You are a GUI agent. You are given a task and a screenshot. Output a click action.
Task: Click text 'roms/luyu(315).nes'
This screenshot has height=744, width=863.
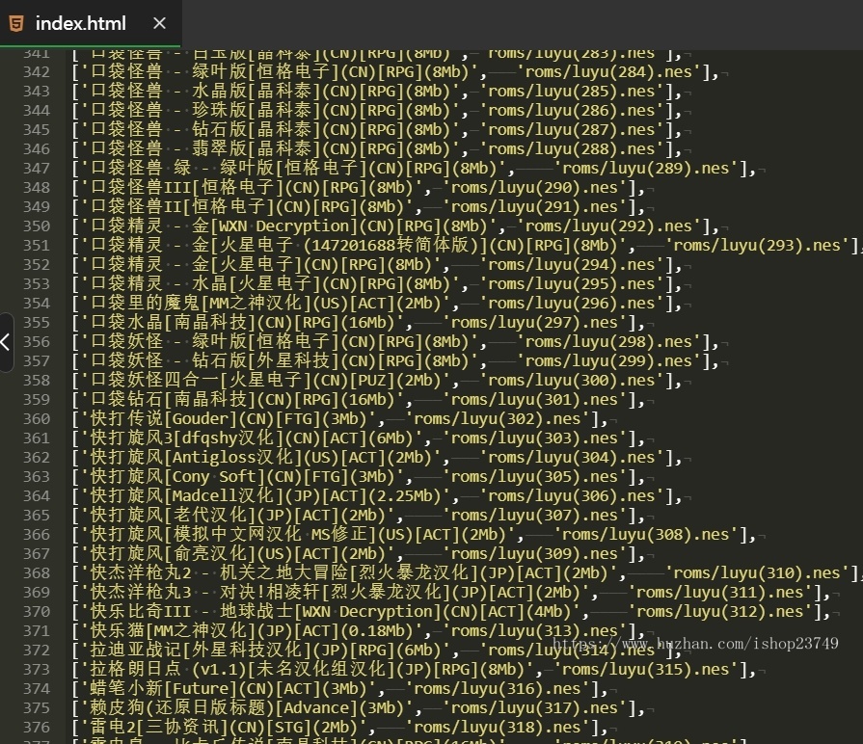coord(645,669)
